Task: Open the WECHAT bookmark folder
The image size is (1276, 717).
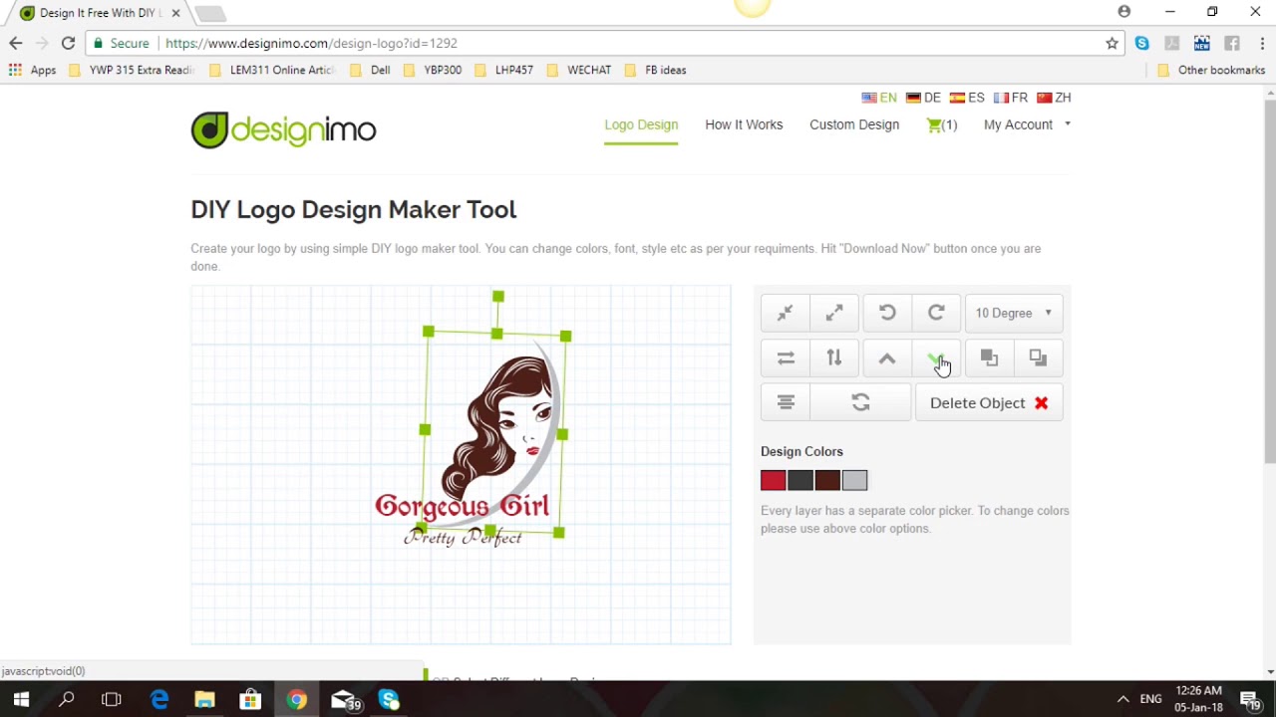Action: pyautogui.click(x=578, y=70)
